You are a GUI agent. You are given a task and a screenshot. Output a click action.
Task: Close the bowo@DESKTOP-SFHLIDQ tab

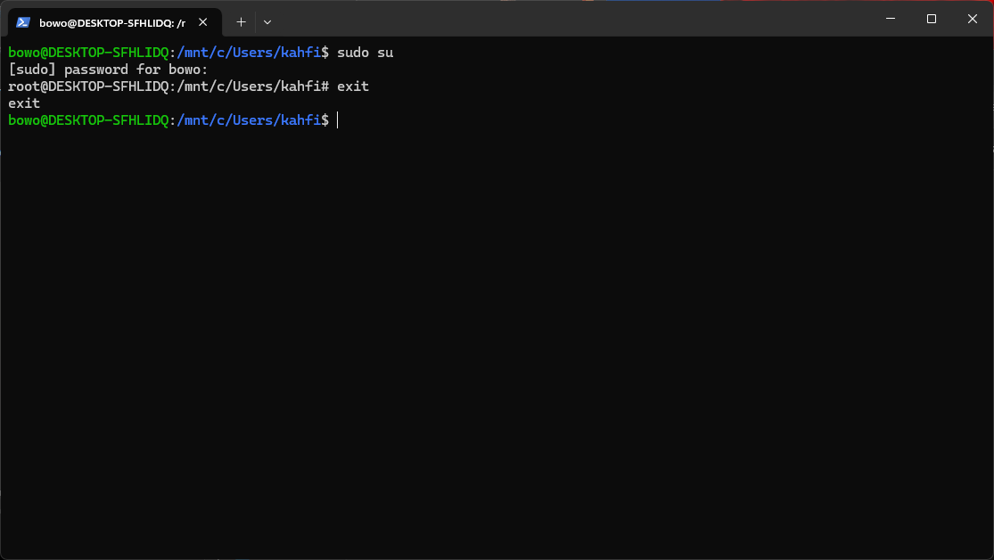pos(203,22)
